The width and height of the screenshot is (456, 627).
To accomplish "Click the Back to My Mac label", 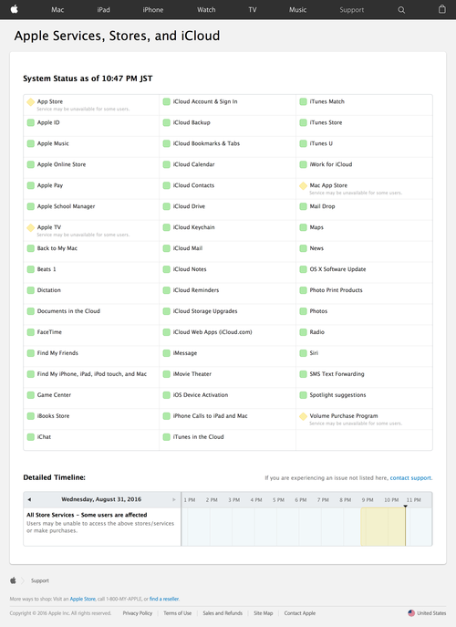I will point(57,248).
